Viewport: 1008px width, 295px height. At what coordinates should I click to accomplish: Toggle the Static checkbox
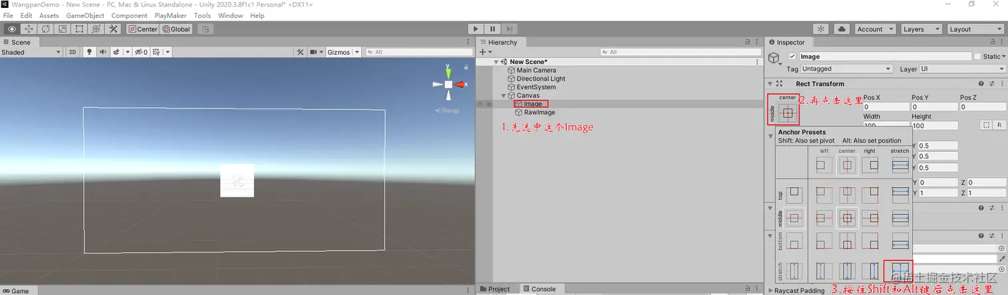(978, 57)
